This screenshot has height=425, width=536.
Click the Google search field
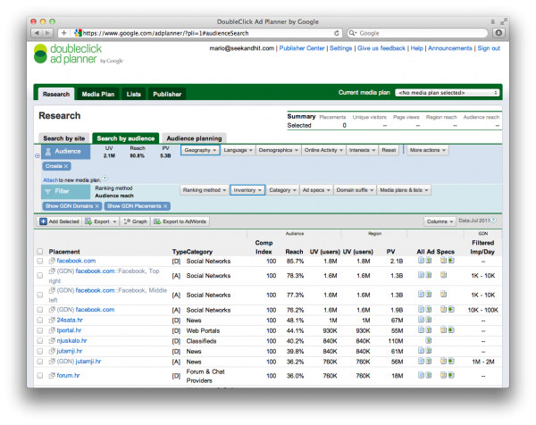pos(418,33)
